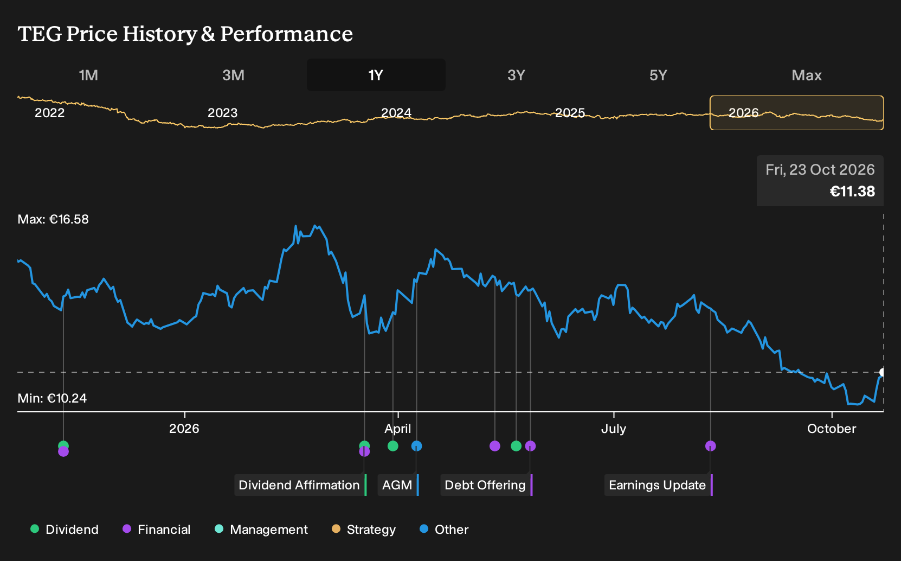This screenshot has width=901, height=561.
Task: Select the blue Other event marker
Action: (x=416, y=446)
